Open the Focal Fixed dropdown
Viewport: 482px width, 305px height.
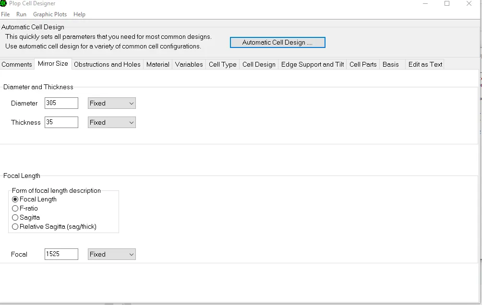(112, 254)
